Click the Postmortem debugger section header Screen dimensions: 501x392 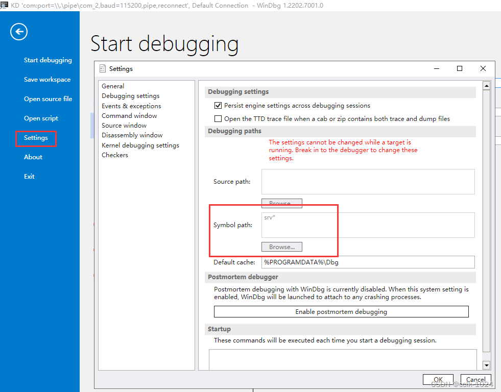pyautogui.click(x=340, y=277)
